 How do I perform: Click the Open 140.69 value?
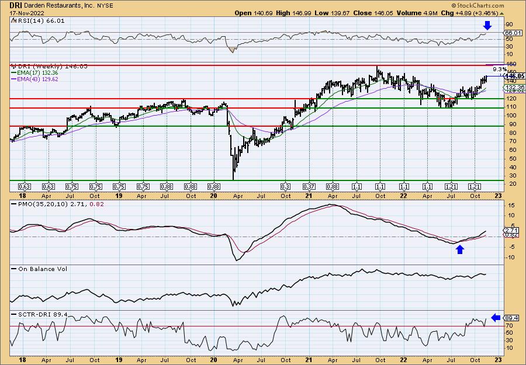tap(254, 13)
